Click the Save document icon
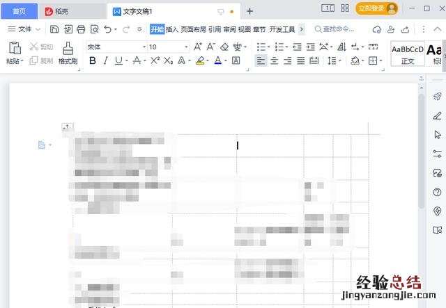This screenshot has height=308, width=446. 54,29
